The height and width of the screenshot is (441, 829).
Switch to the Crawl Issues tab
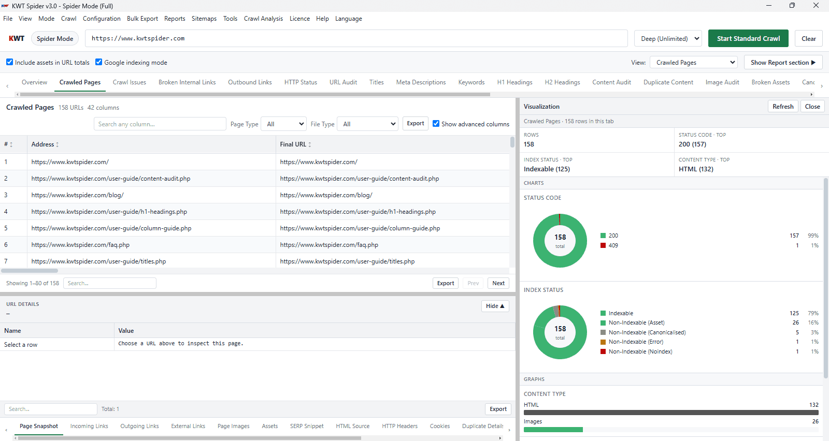(x=130, y=82)
